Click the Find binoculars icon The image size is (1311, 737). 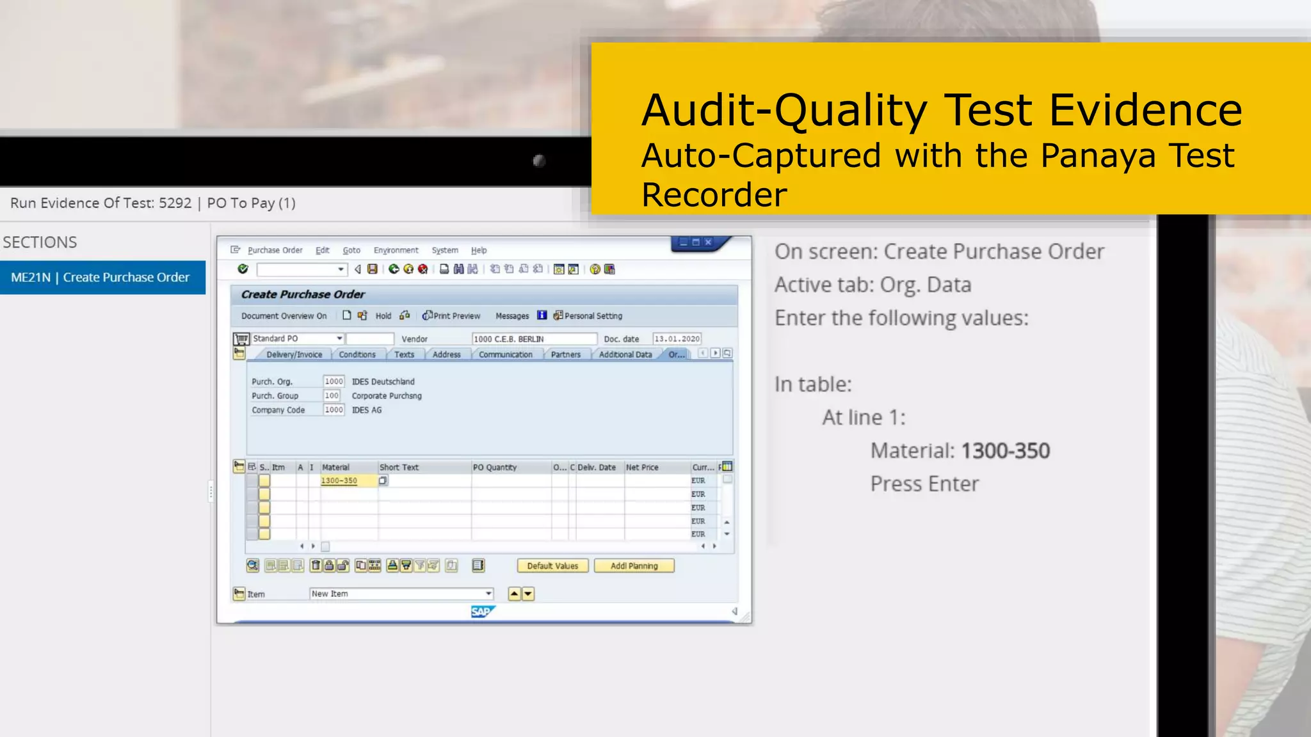click(458, 269)
